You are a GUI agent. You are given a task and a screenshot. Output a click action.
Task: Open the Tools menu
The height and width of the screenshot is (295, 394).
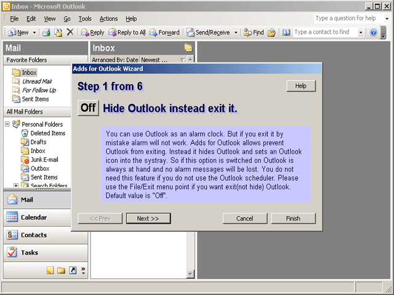[x=85, y=19]
